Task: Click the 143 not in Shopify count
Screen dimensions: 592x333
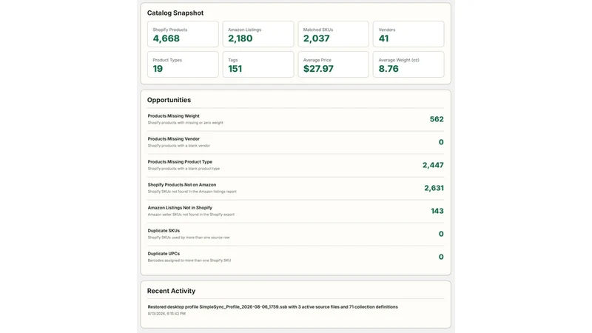Action: click(x=437, y=211)
